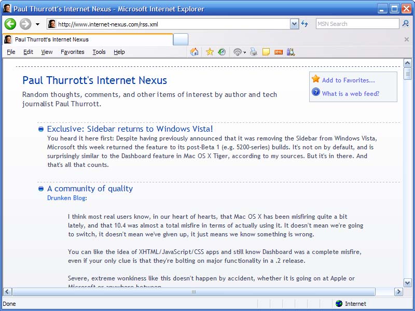This screenshot has height=311, width=415.
Task: Click the favicon on the page tab
Action: (8, 40)
